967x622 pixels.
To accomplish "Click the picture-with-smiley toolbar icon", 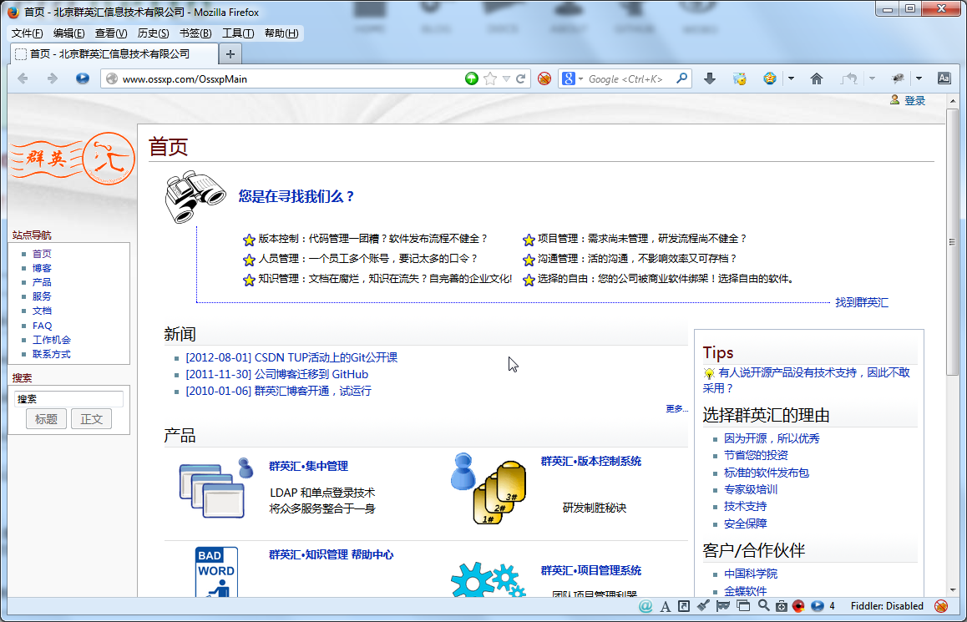I will (739, 78).
